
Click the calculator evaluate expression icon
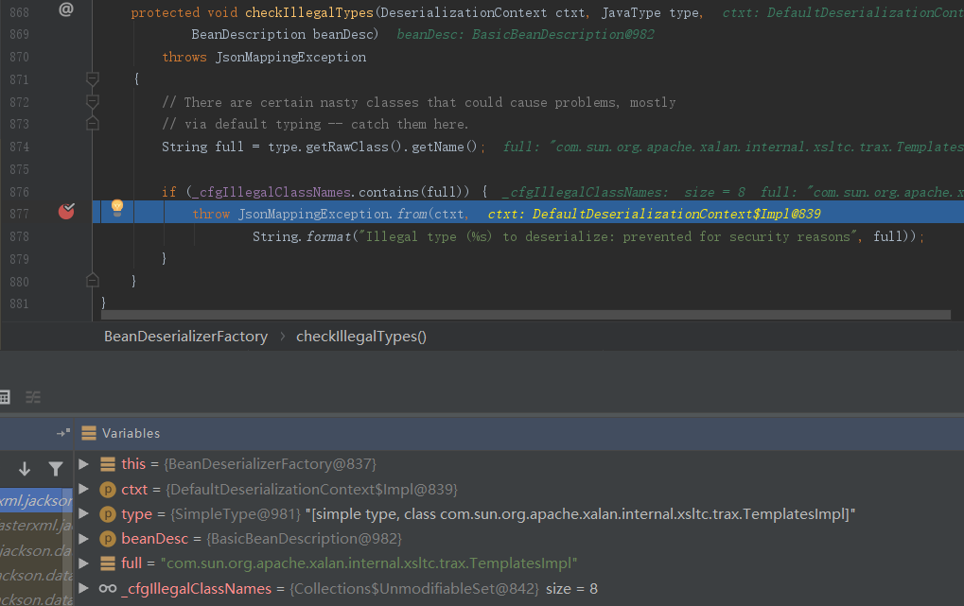(5, 397)
